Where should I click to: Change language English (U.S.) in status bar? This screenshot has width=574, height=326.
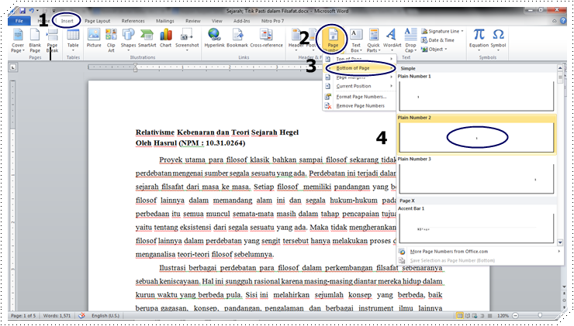(x=105, y=315)
